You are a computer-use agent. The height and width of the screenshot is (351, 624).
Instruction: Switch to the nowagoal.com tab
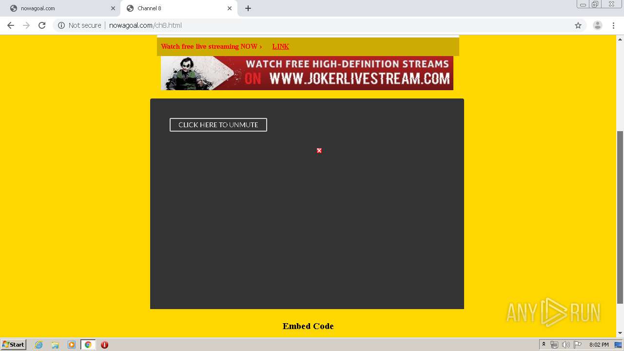click(61, 8)
